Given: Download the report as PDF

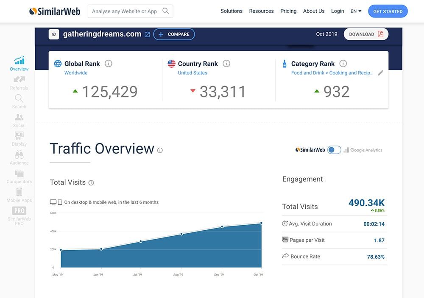Looking at the screenshot, I should pos(365,34).
